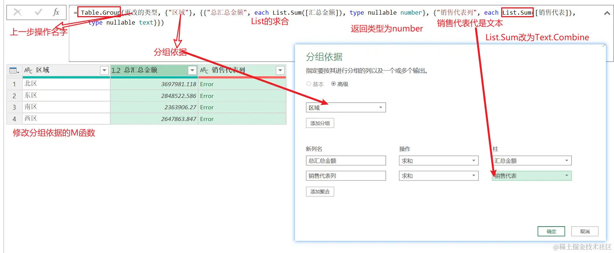
Task: Open filter dropdown of 区域 column
Action: click(x=104, y=70)
